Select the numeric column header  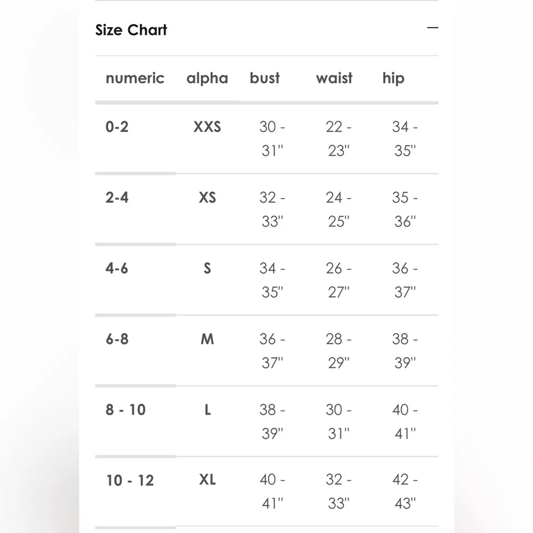pyautogui.click(x=135, y=78)
